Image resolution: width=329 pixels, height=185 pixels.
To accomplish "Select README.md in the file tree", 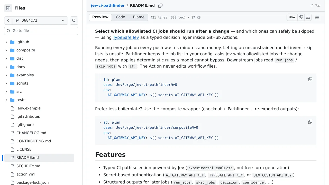I will pos(39,158).
